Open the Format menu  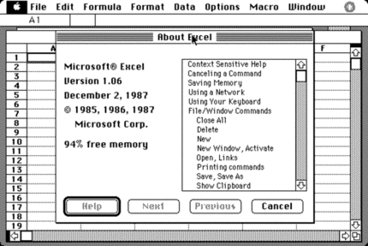tap(148, 7)
